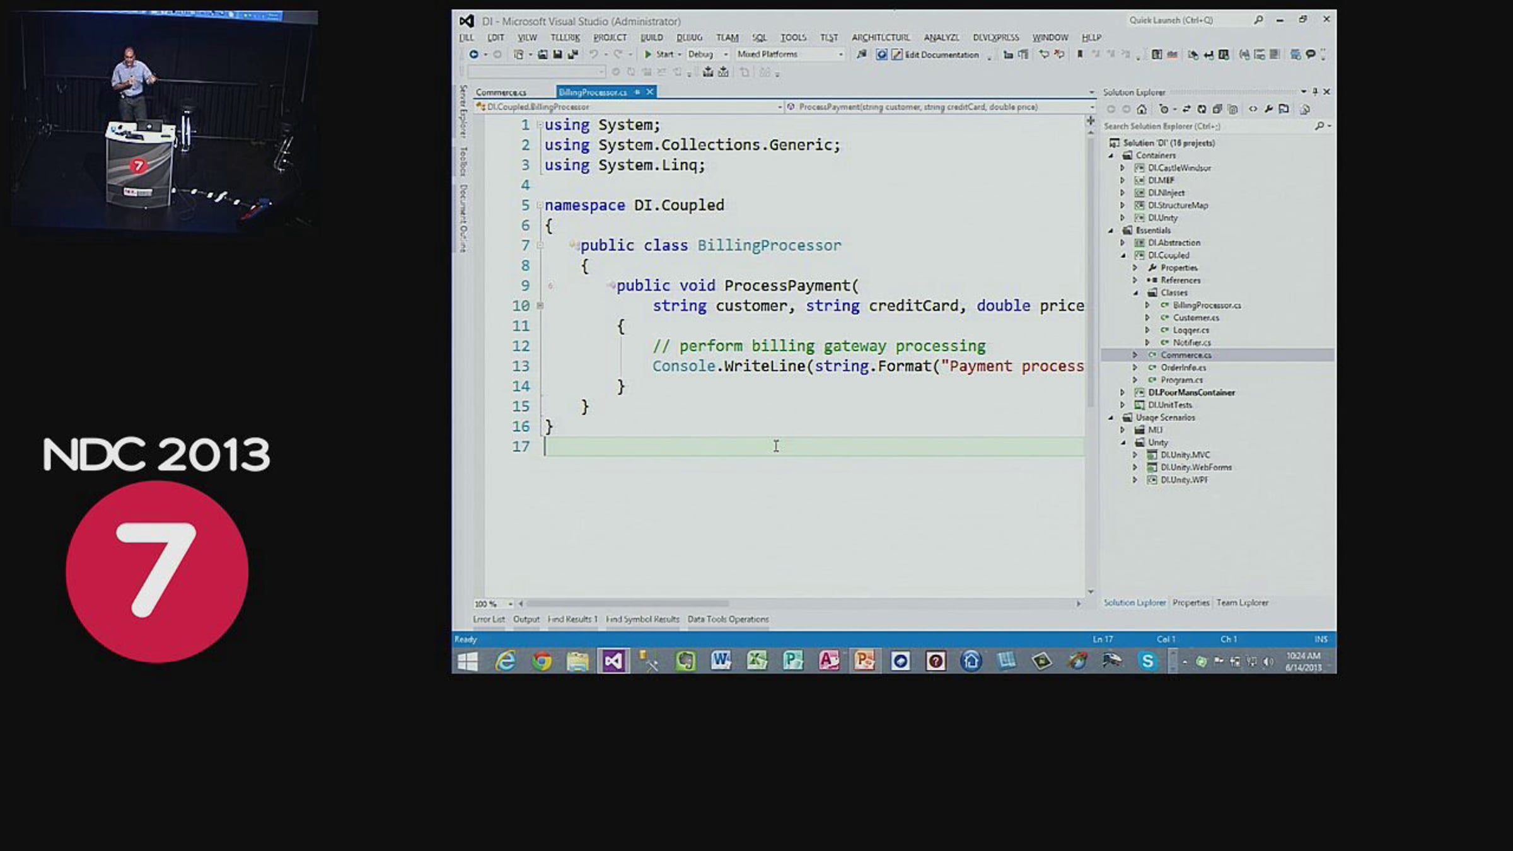Screen dimensions: 1513x851
Task: Click the editor horizontal scrollbar thumb
Action: pos(627,604)
